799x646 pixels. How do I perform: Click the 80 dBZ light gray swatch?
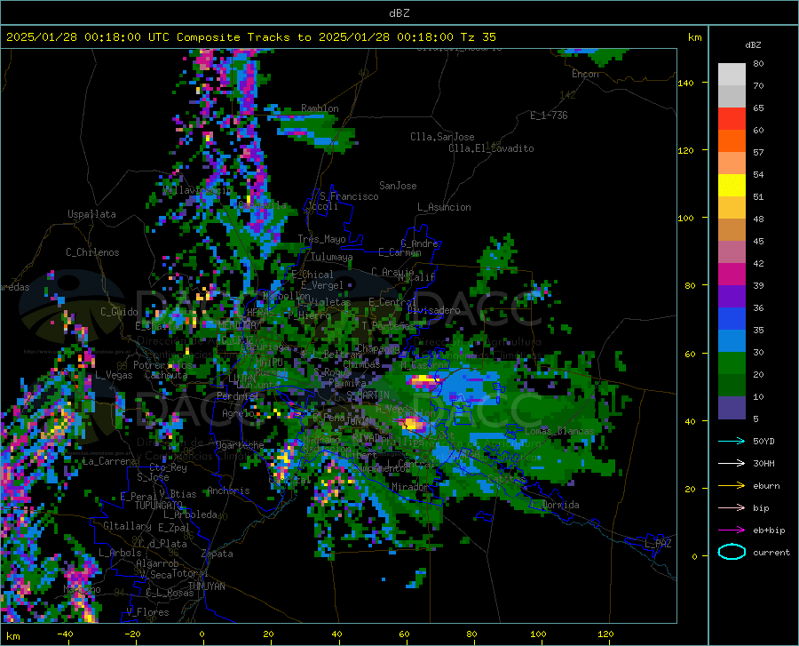click(732, 74)
